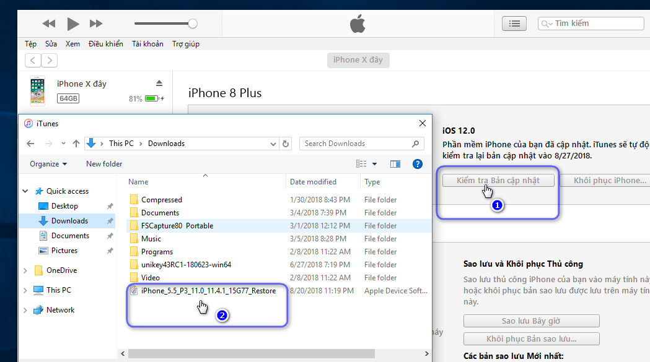Collapse the Quick access tree node
Image resolution: width=650 pixels, height=362 pixels.
click(x=25, y=191)
